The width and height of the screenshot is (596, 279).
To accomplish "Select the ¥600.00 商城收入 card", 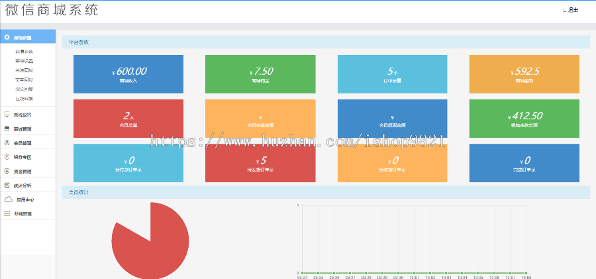I will pyautogui.click(x=128, y=74).
